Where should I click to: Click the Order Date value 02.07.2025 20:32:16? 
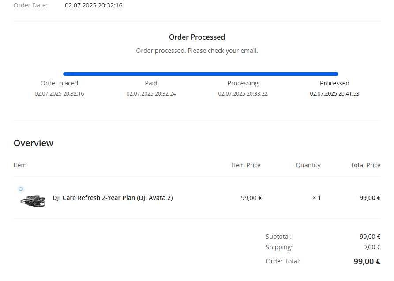94,5
